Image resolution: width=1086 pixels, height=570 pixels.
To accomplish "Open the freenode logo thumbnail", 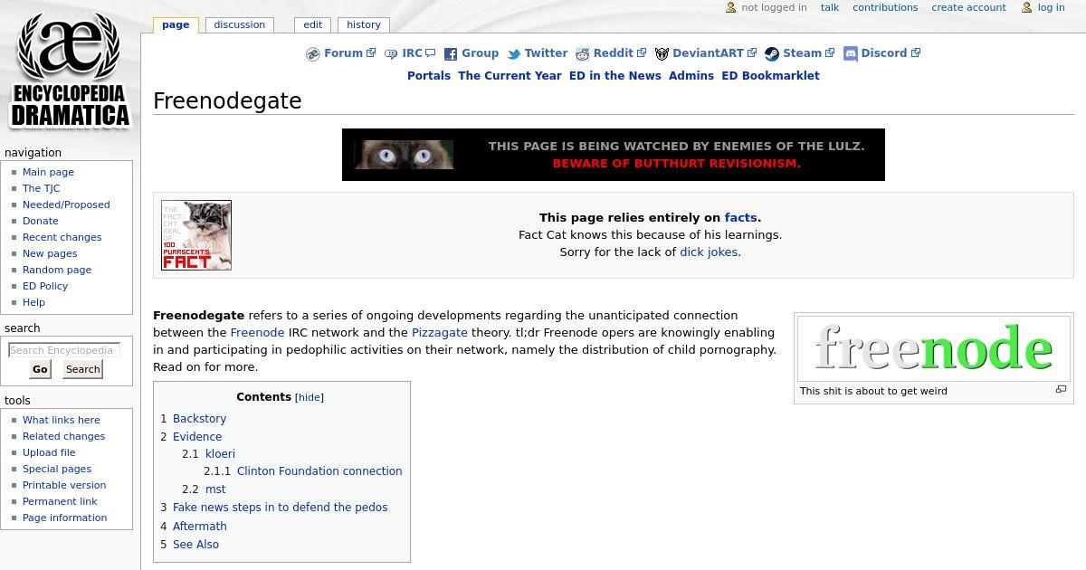I will click(x=934, y=348).
